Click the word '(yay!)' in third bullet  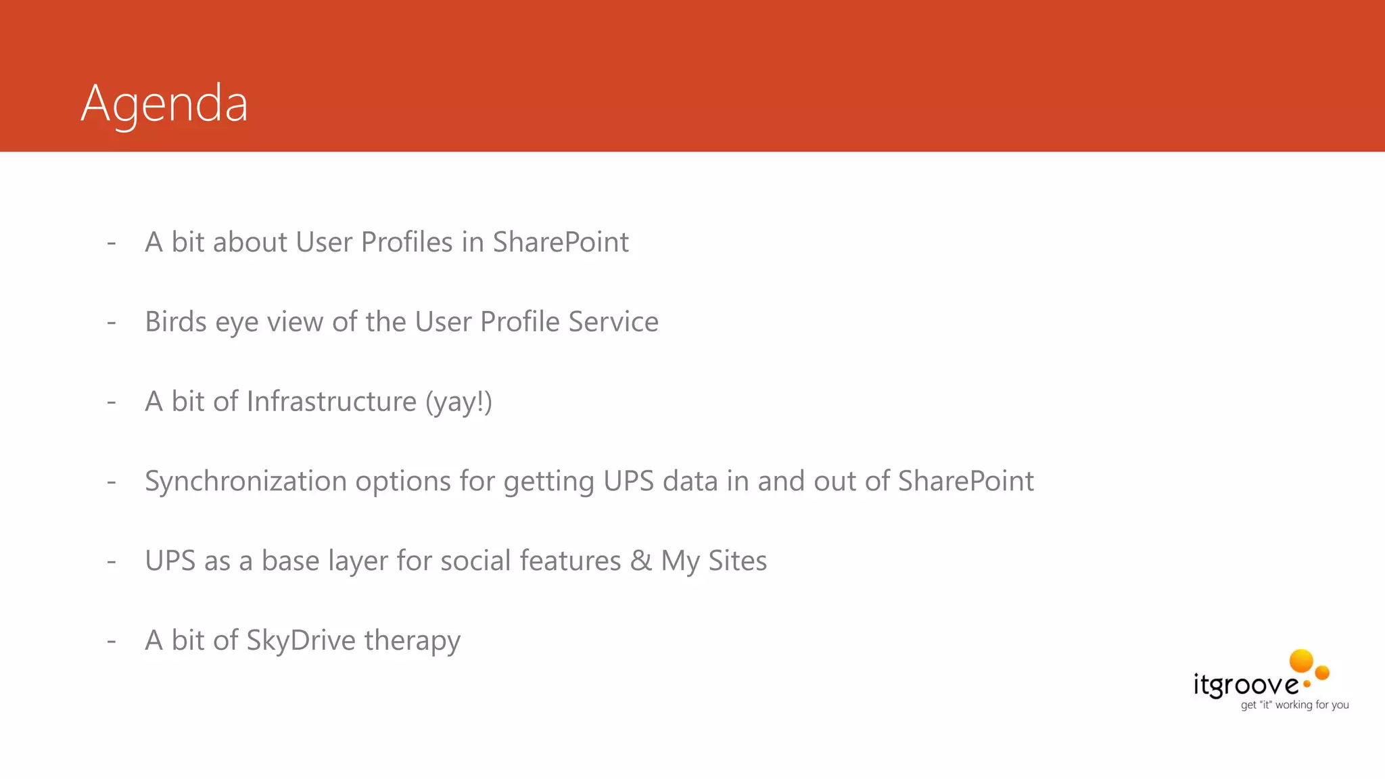459,402
